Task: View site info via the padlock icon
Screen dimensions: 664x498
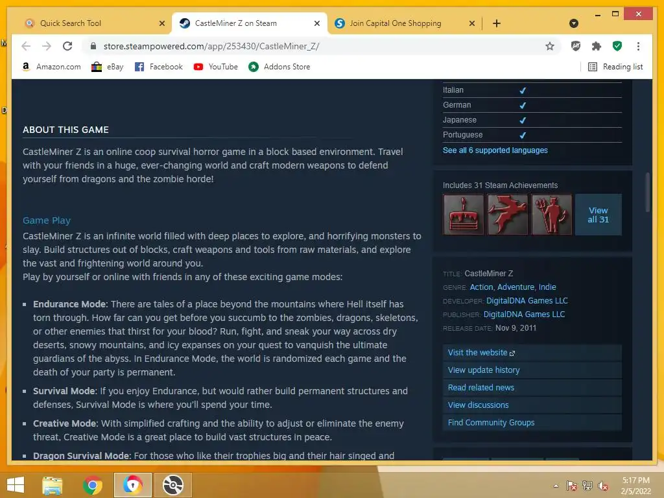Action: tap(93, 46)
